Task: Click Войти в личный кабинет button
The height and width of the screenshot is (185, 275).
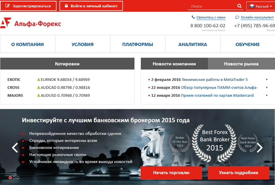Action: point(91,6)
